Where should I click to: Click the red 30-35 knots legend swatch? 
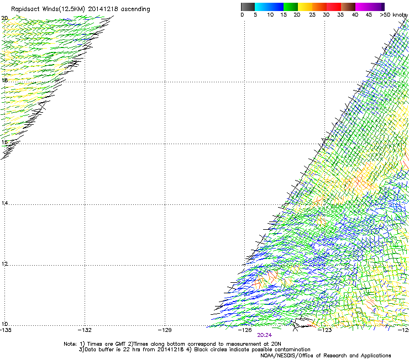(x=334, y=7)
